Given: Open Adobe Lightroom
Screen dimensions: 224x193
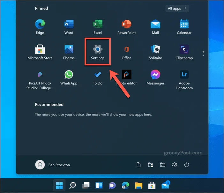Looking at the screenshot, I should point(184,80).
